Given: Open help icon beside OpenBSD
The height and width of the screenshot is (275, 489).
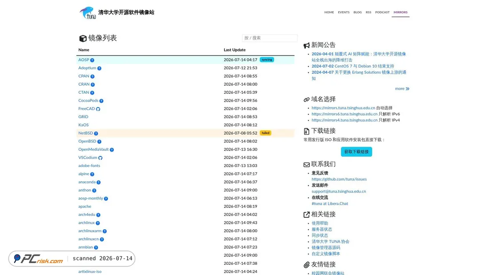Looking at the screenshot, I should click(99, 142).
